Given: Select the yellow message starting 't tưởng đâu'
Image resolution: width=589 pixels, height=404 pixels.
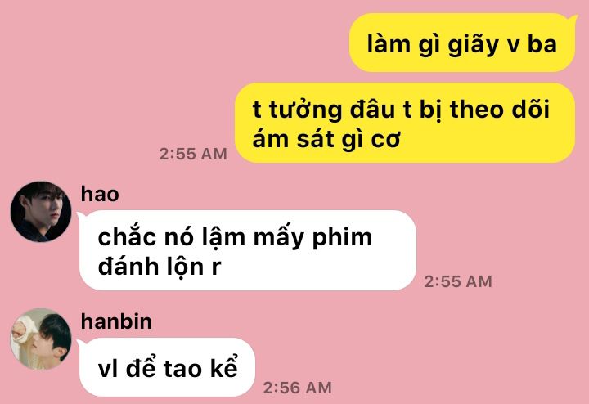Looking at the screenshot, I should [405, 123].
